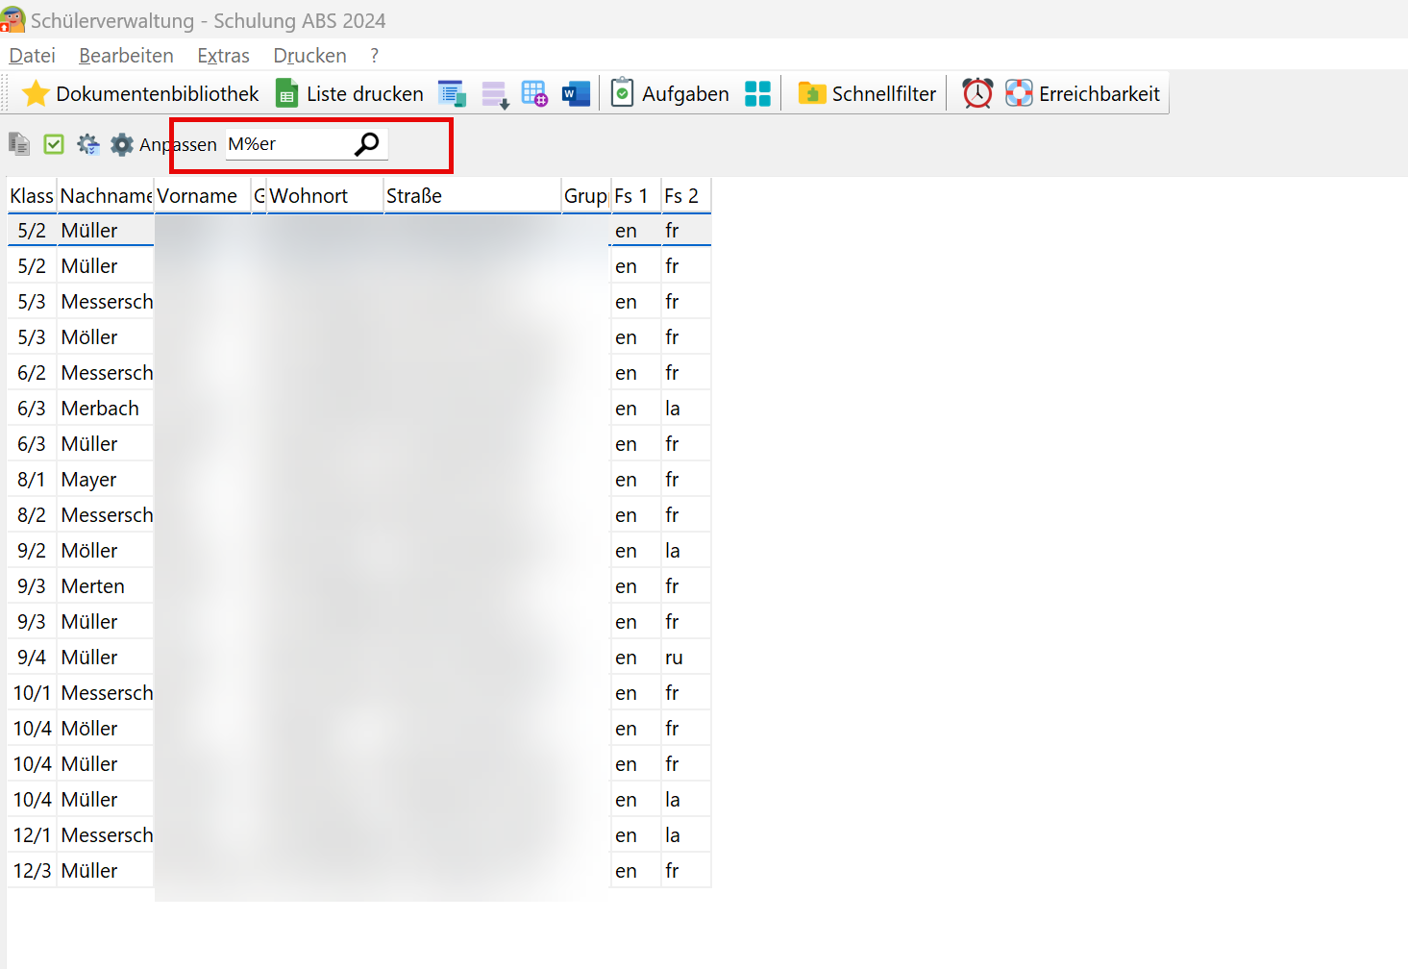Viewport: 1408px width, 969px height.
Task: Open the Extras menu
Action: click(x=223, y=56)
